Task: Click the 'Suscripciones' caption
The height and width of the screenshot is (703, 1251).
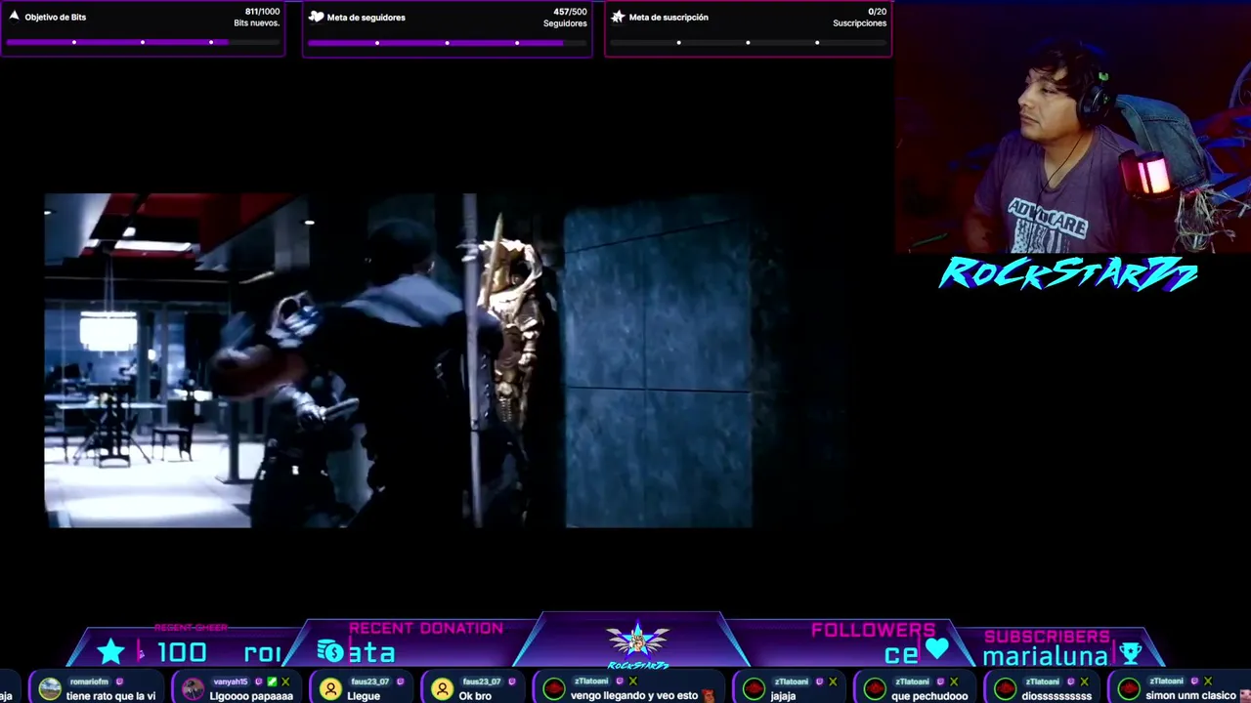Action: coord(860,23)
